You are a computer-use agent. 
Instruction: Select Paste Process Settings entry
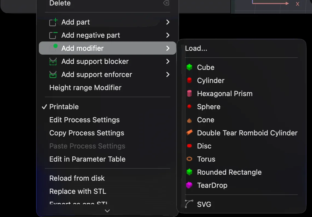[87, 146]
